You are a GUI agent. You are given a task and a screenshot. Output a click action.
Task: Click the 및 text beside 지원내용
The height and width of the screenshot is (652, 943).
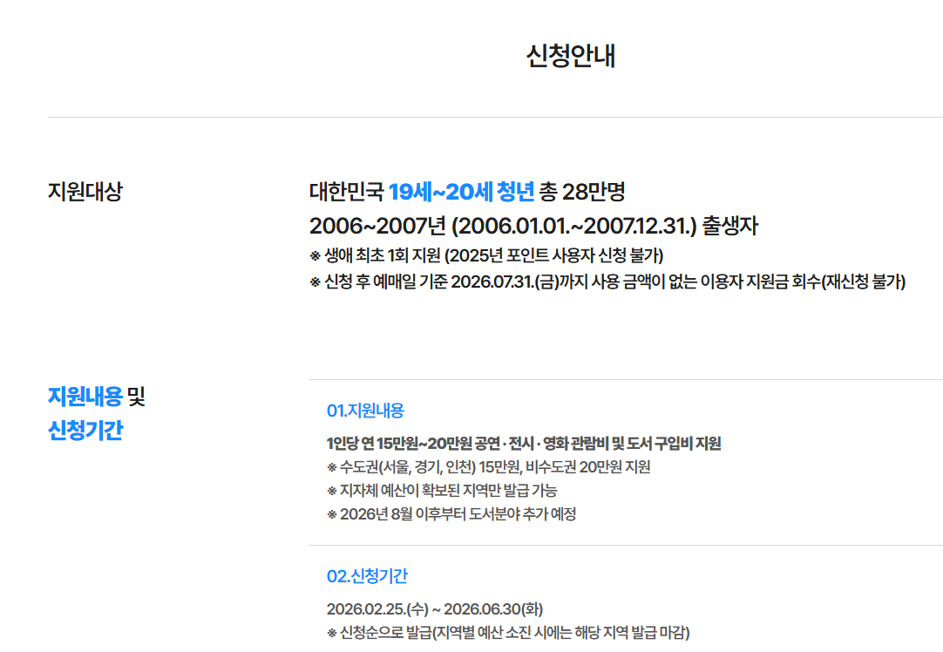point(136,397)
